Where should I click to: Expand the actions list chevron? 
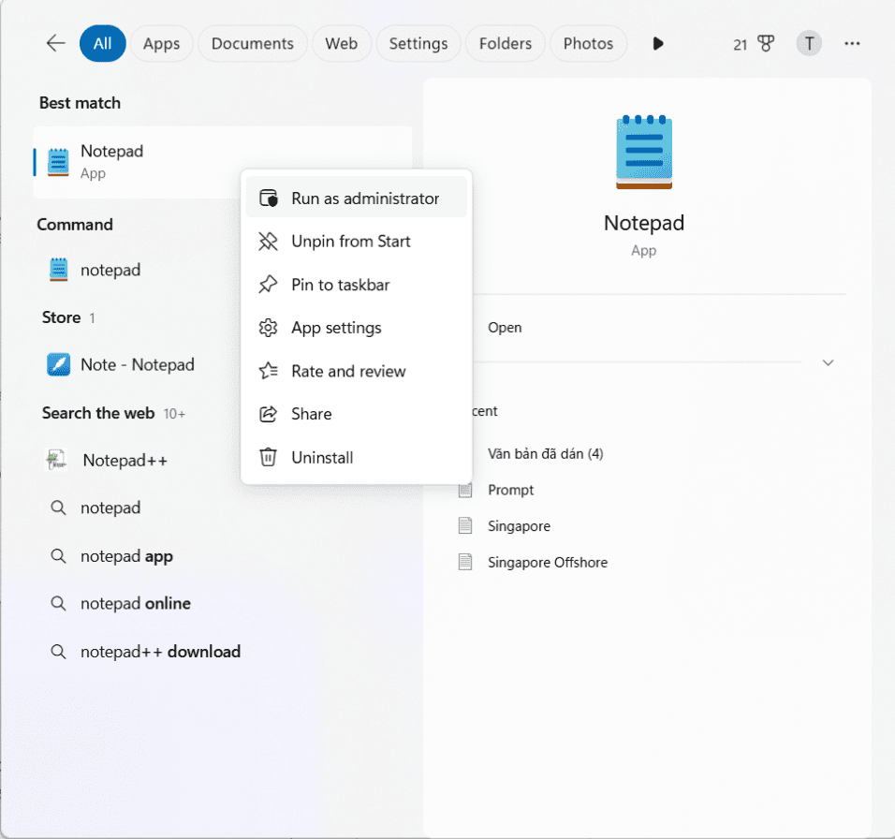[x=828, y=362]
